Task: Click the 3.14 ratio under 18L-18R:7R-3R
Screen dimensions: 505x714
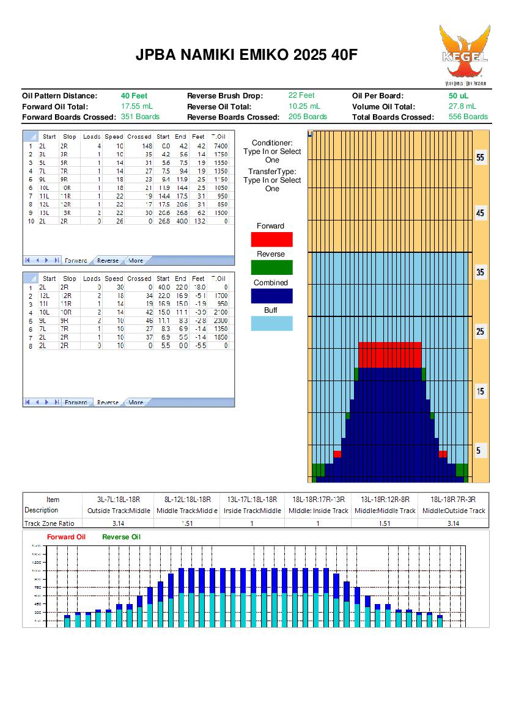Action: tap(453, 523)
